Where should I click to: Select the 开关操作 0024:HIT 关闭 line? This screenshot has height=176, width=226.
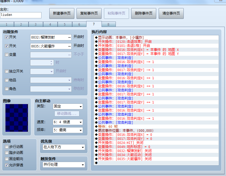pyautogui.click(x=156, y=143)
